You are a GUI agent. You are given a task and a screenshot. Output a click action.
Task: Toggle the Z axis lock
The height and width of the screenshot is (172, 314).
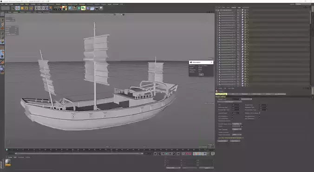(46, 8)
